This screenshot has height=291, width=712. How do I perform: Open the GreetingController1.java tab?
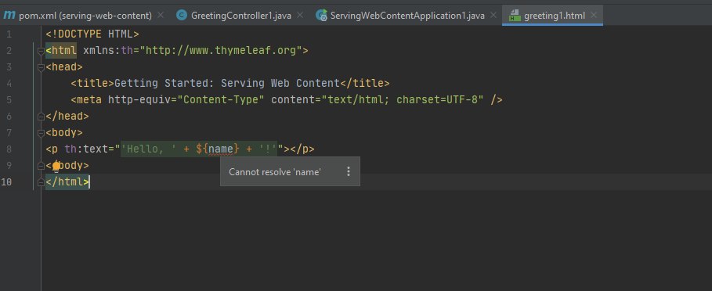(240, 16)
